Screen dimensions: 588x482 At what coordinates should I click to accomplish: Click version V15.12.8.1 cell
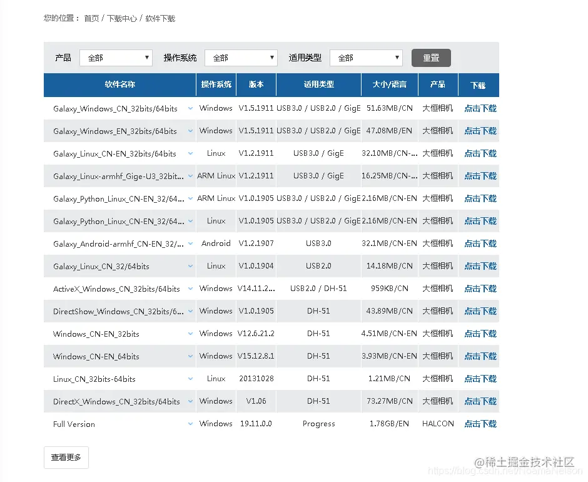pyautogui.click(x=256, y=356)
